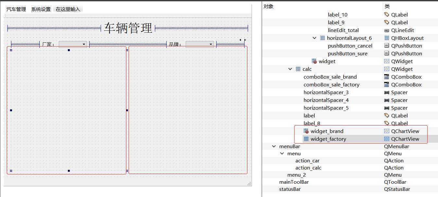Click previous page arrow on the form

240,40
